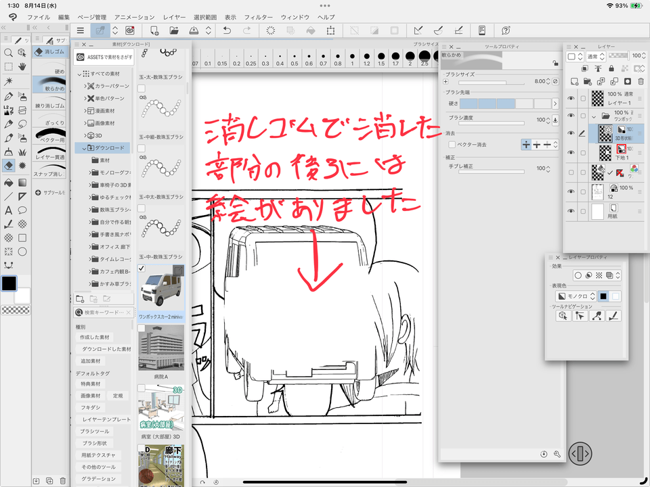Enable ベクター消去 checkbox
Screen dimensions: 650x487
452,145
